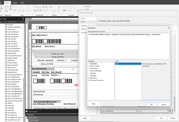Open the View ribbon tab
Image resolution: width=179 pixels, height=122 pixels.
coord(23,3)
